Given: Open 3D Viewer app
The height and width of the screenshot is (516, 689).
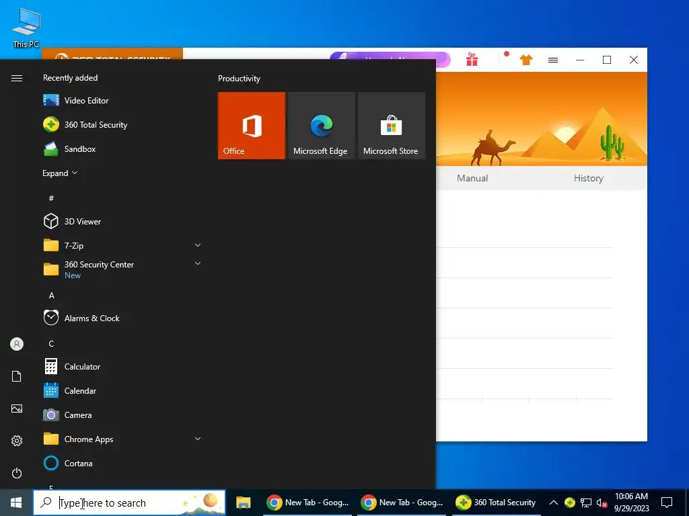Looking at the screenshot, I should tap(123, 222).
